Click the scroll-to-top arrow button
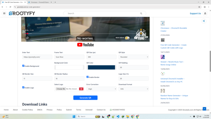211x119 pixels. pos(204,109)
